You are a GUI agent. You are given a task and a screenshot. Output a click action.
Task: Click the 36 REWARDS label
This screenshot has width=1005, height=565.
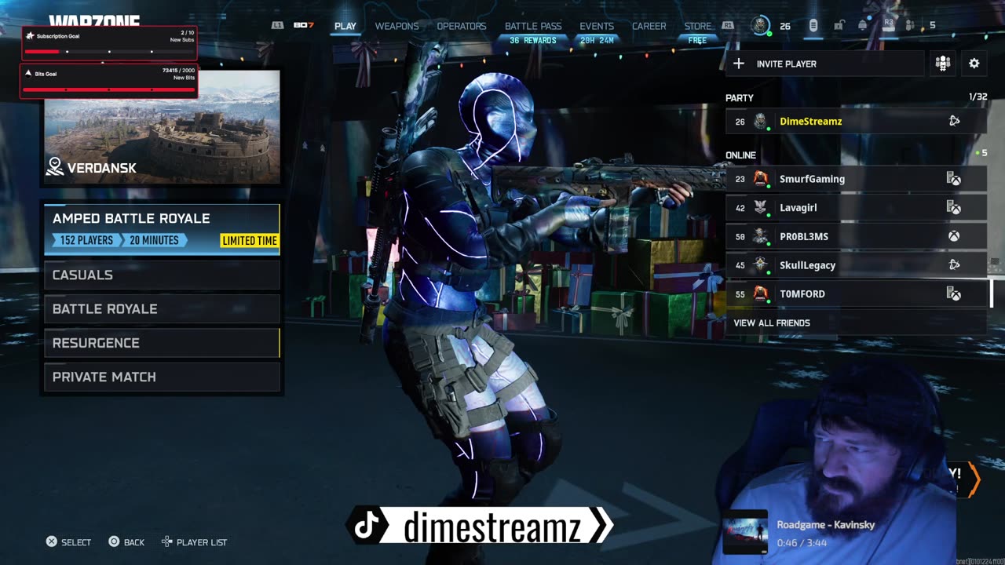532,41
